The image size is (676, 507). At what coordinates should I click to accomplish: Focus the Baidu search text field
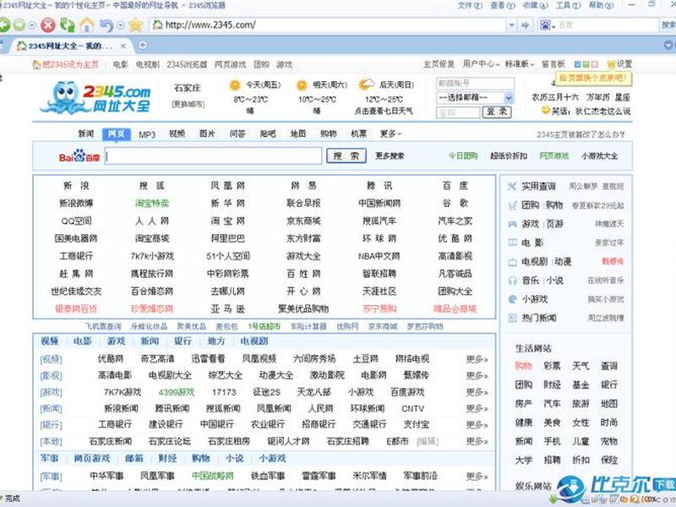[x=214, y=156]
